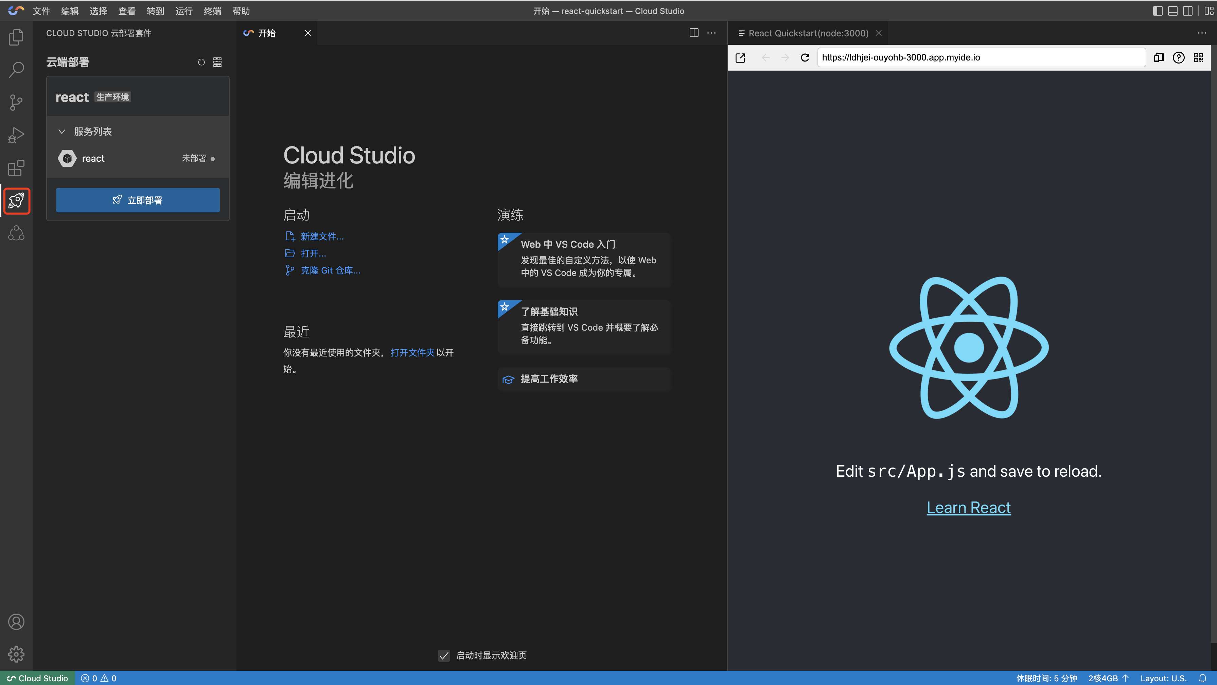Split the editor to the right
This screenshot has width=1217, height=685.
[693, 33]
